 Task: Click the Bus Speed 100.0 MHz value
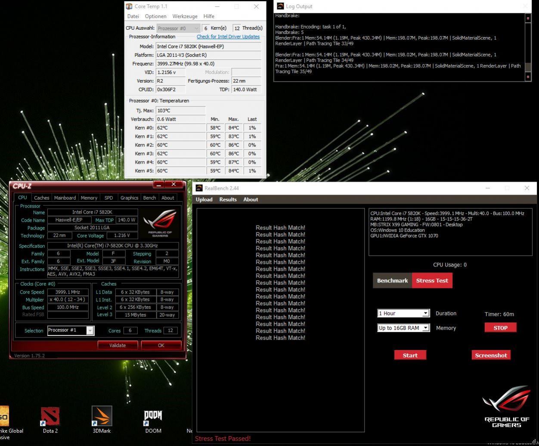pos(68,307)
